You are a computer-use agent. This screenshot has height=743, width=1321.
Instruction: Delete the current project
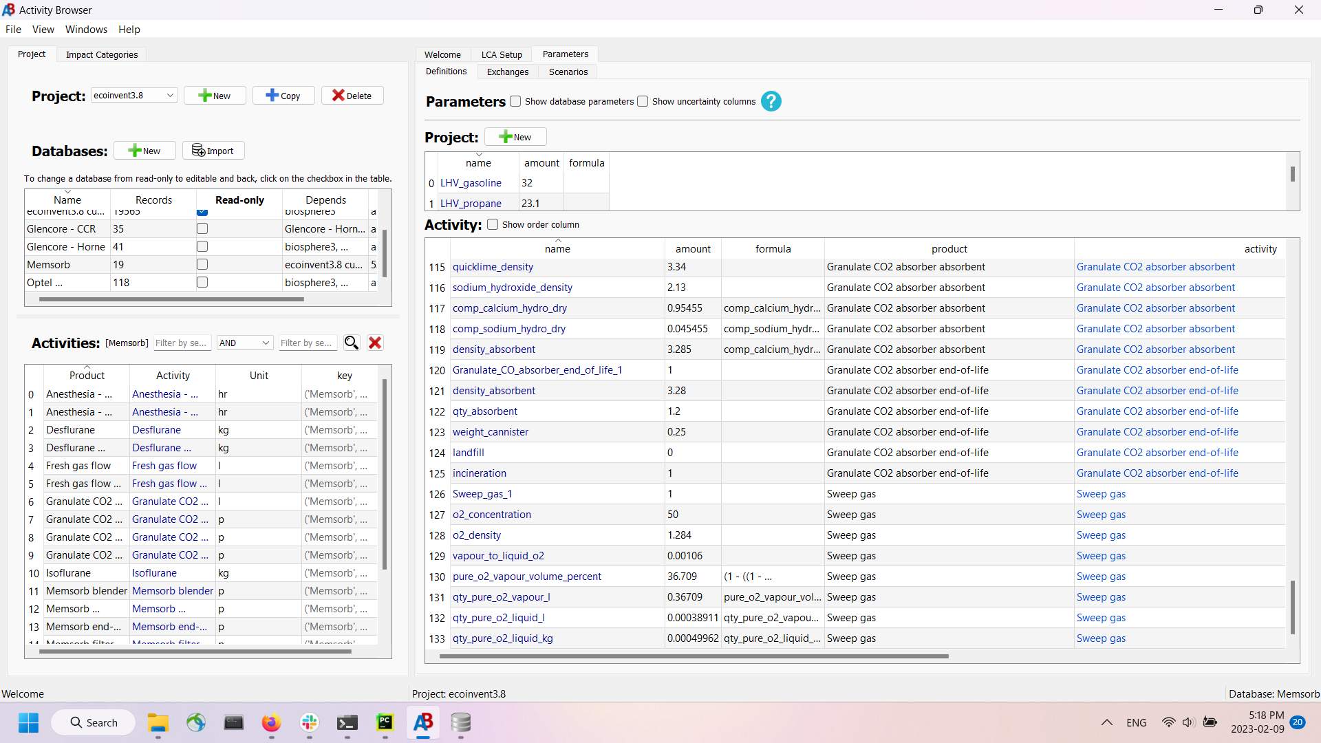click(352, 95)
